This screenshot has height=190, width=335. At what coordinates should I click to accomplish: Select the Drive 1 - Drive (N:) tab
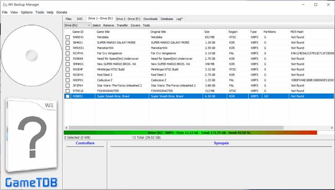tap(100, 18)
